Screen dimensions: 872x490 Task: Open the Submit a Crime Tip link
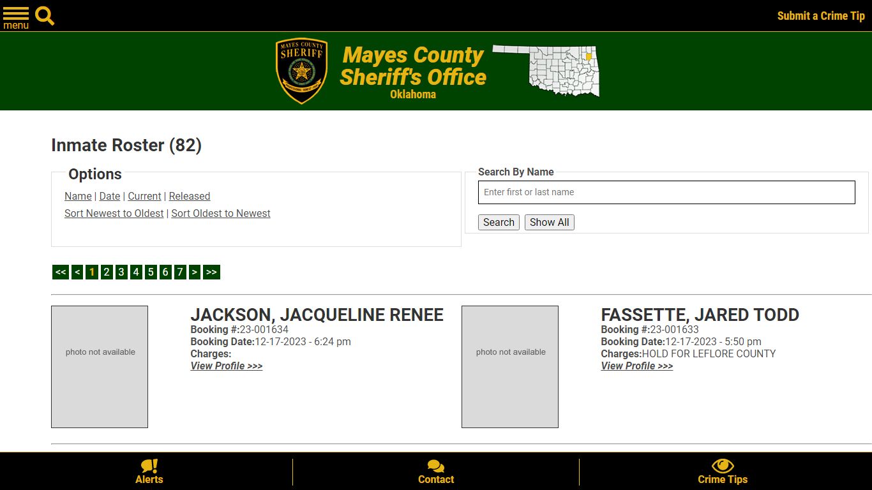821,16
